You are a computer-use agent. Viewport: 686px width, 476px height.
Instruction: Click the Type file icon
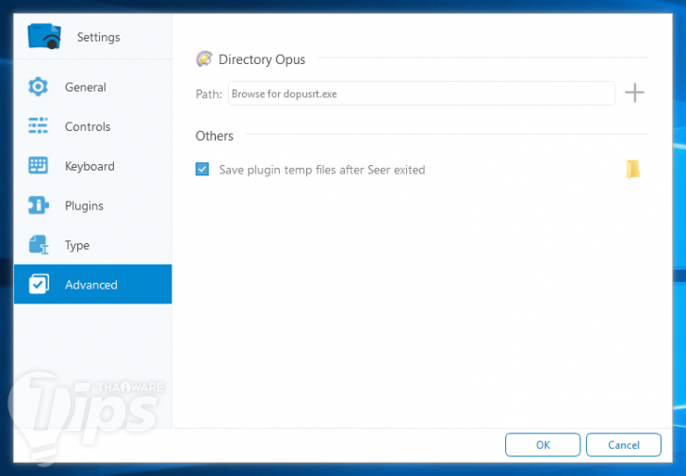(x=39, y=244)
